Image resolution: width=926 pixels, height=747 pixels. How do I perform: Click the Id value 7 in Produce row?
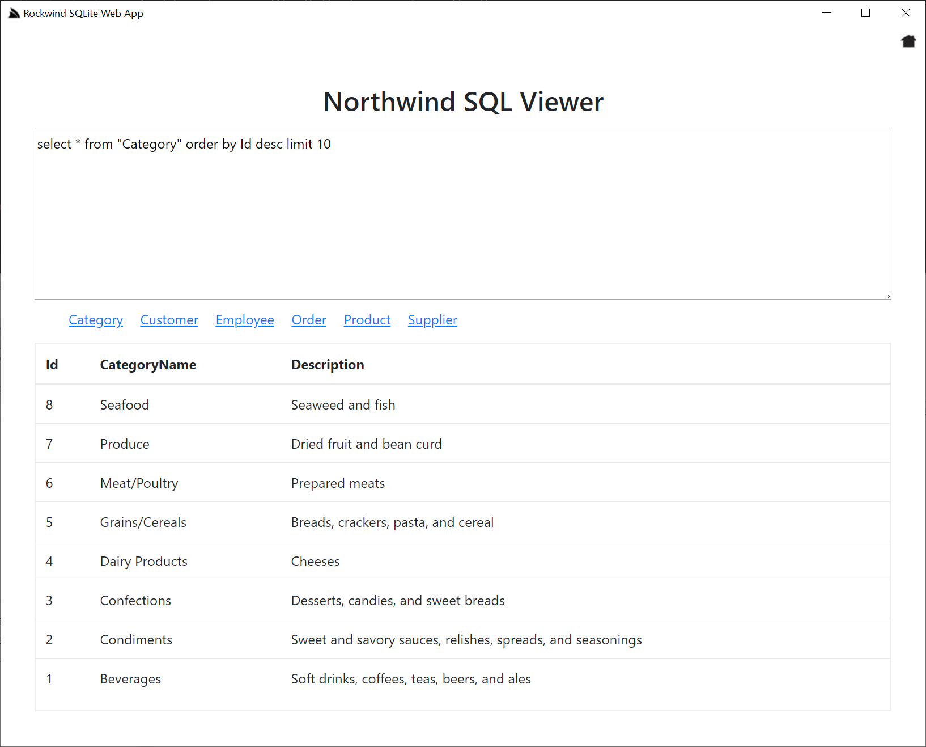tap(49, 444)
